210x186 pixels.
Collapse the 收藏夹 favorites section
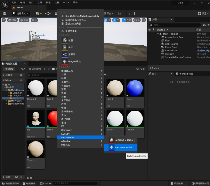[4, 75]
